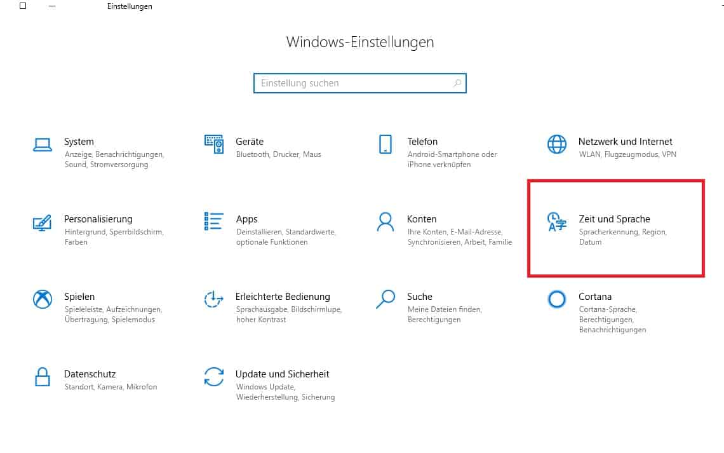Open the Telefon category title
Image resolution: width=724 pixels, height=453 pixels.
point(422,142)
